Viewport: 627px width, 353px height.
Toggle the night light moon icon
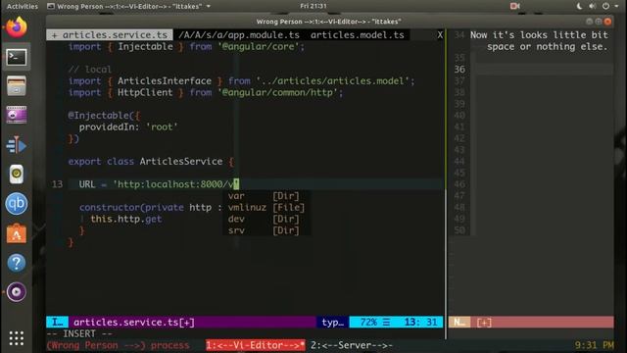pyautogui.click(x=579, y=6)
